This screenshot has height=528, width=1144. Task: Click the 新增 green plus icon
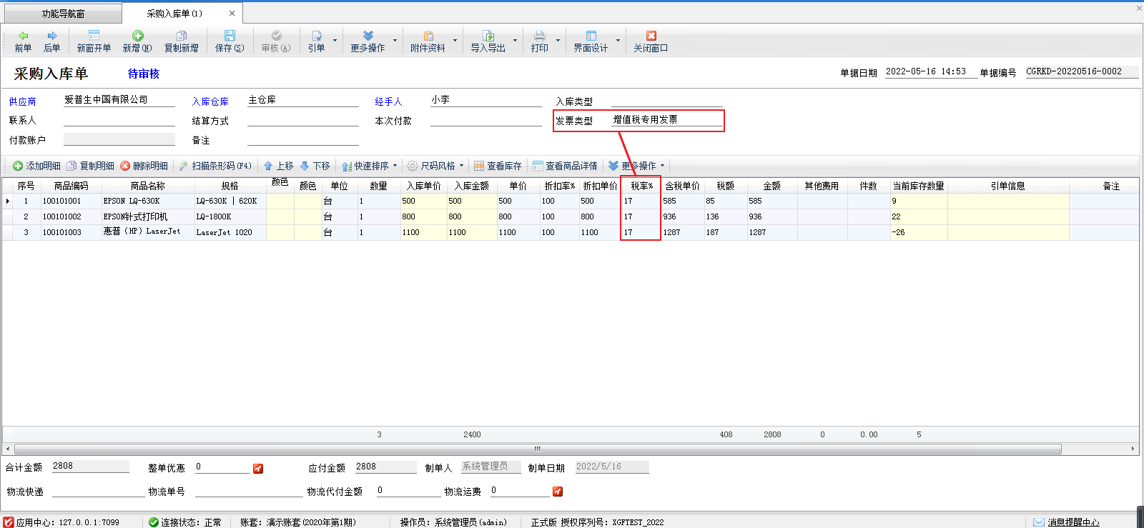click(x=137, y=36)
